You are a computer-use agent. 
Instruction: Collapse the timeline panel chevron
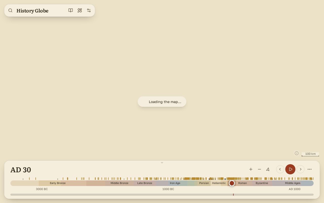(x=162, y=163)
